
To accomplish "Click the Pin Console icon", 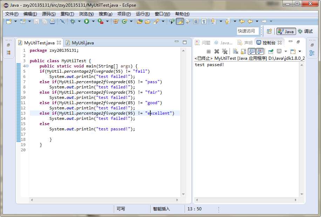I will click(271, 51).
